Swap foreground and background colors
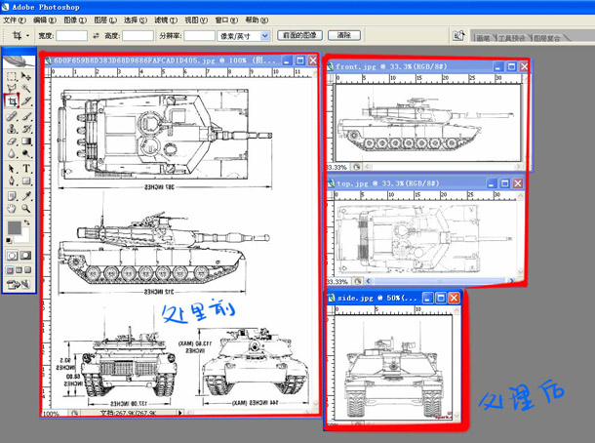 [27, 222]
